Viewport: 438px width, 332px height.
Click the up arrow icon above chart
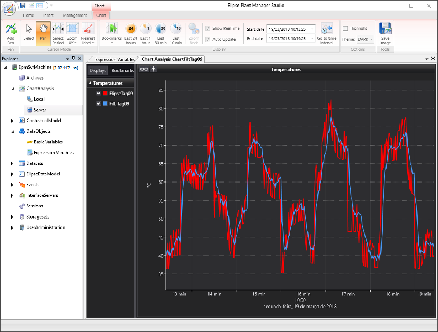tap(153, 69)
